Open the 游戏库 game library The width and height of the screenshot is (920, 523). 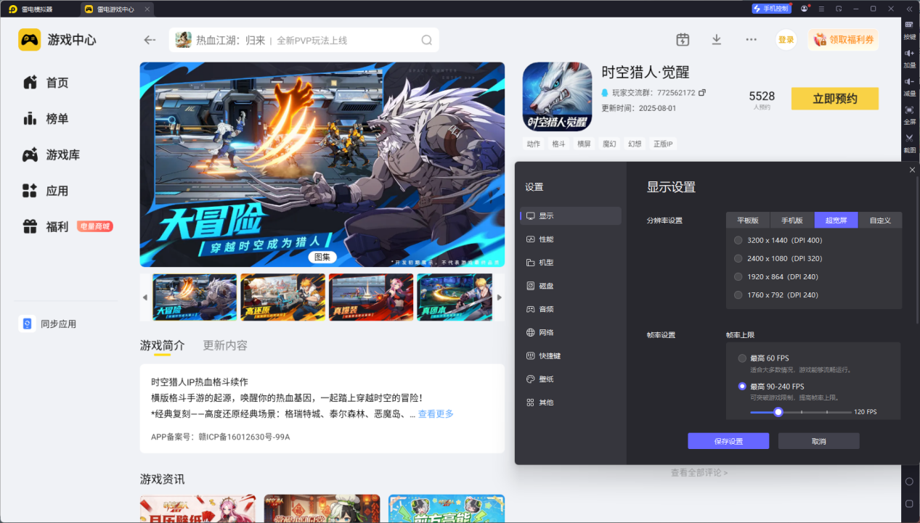(51, 155)
